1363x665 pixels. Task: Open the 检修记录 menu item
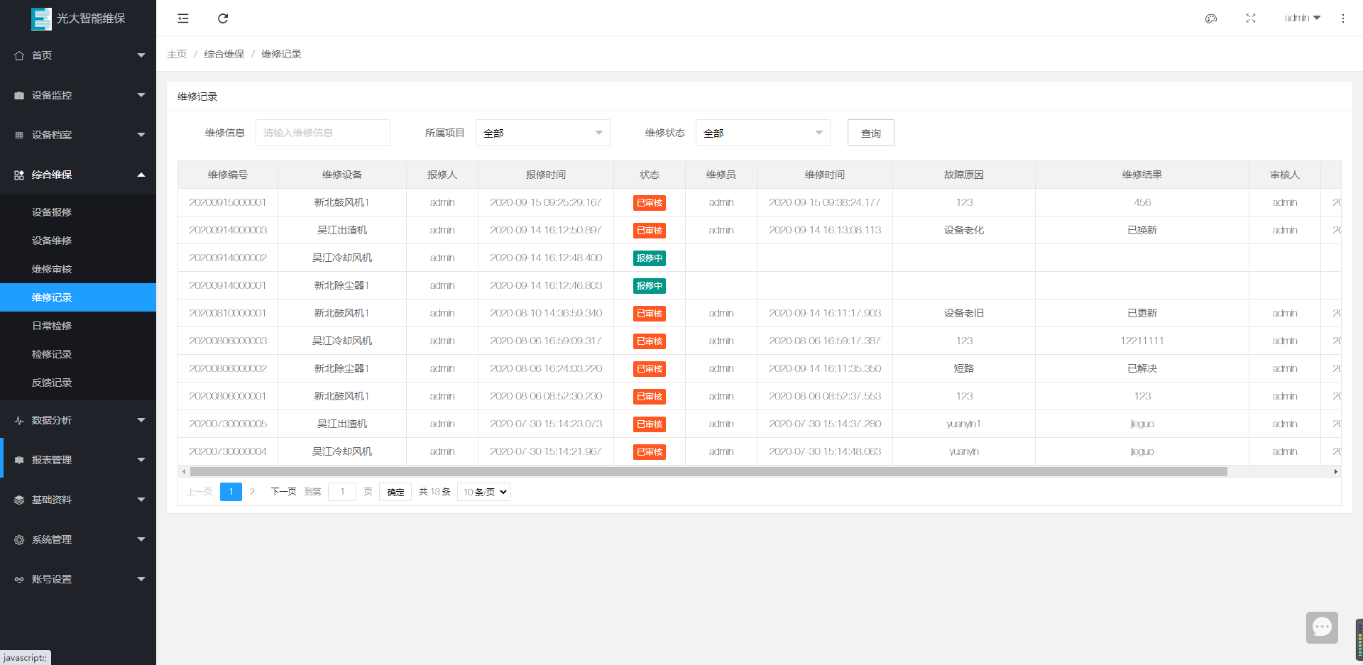coord(78,354)
